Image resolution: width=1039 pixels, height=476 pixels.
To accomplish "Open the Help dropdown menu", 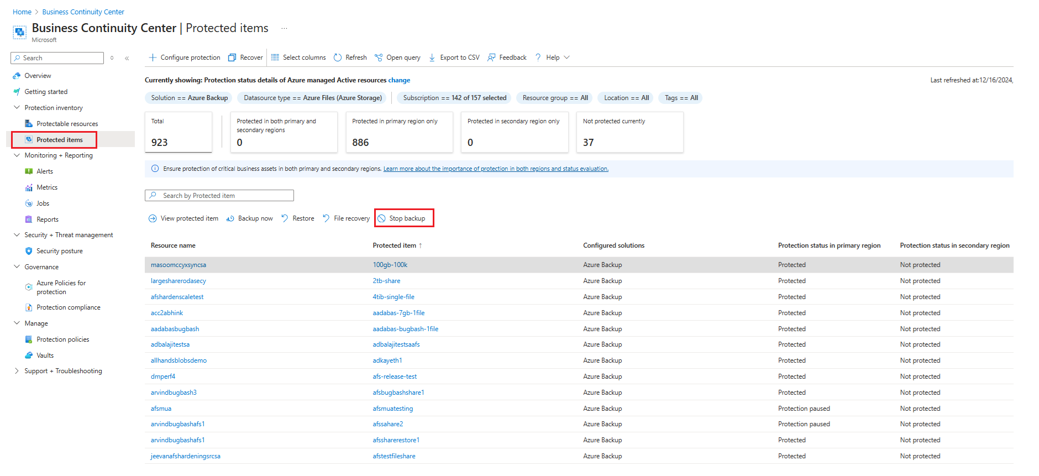I will (553, 57).
